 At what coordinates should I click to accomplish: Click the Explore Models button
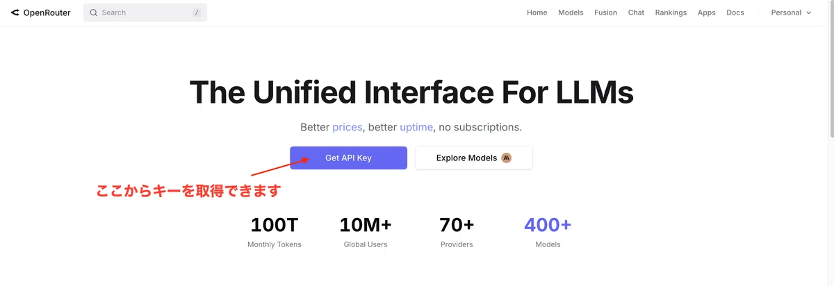[474, 158]
